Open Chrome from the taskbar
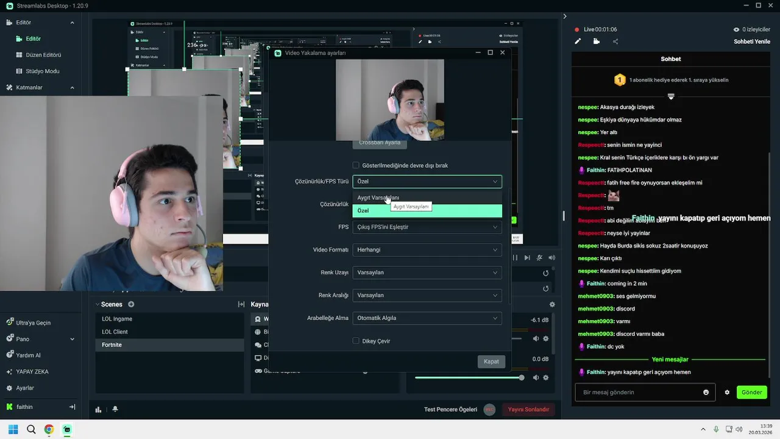The image size is (780, 439). click(49, 429)
